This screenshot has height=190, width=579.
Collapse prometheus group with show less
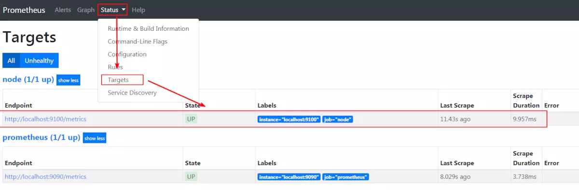pos(94,138)
